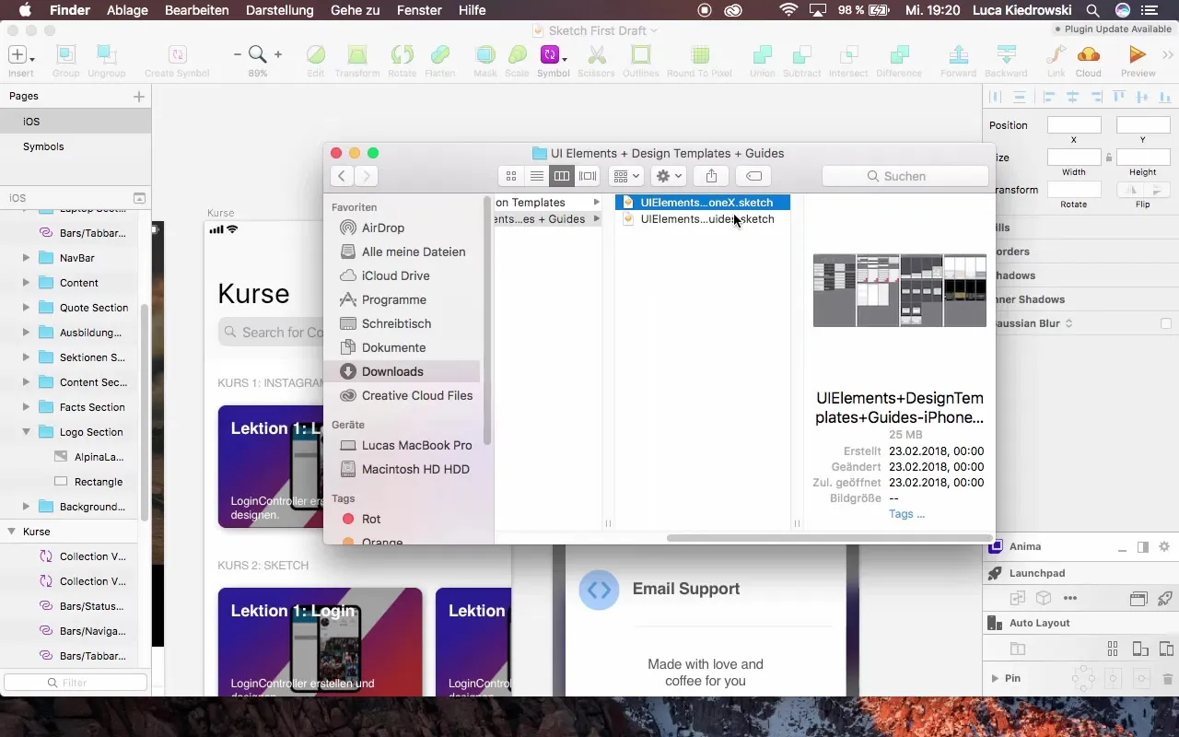Zoom in with the plus button
The height and width of the screenshot is (737, 1179).
(x=278, y=54)
